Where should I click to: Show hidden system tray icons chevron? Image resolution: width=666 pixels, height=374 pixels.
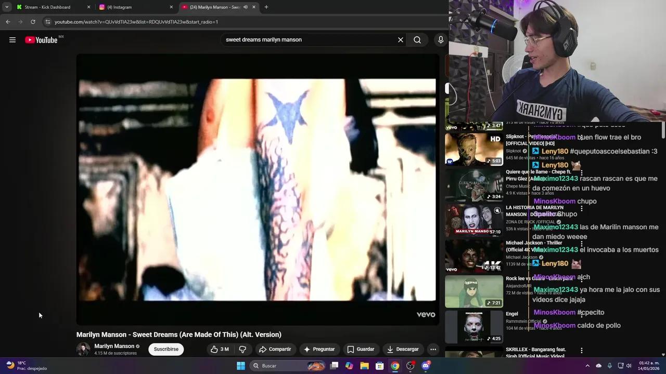coord(587,366)
